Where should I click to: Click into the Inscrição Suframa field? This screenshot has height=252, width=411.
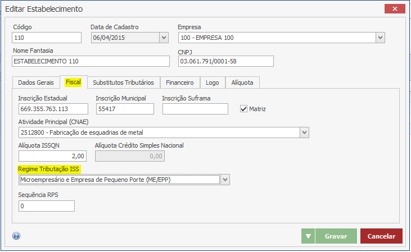coord(195,109)
